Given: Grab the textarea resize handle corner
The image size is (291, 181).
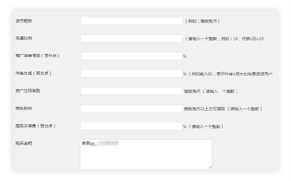Looking at the screenshot, I should [210, 167].
